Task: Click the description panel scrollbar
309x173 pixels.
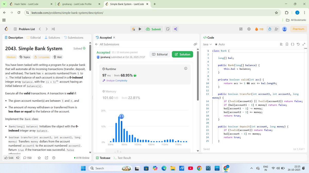Action: (90, 58)
